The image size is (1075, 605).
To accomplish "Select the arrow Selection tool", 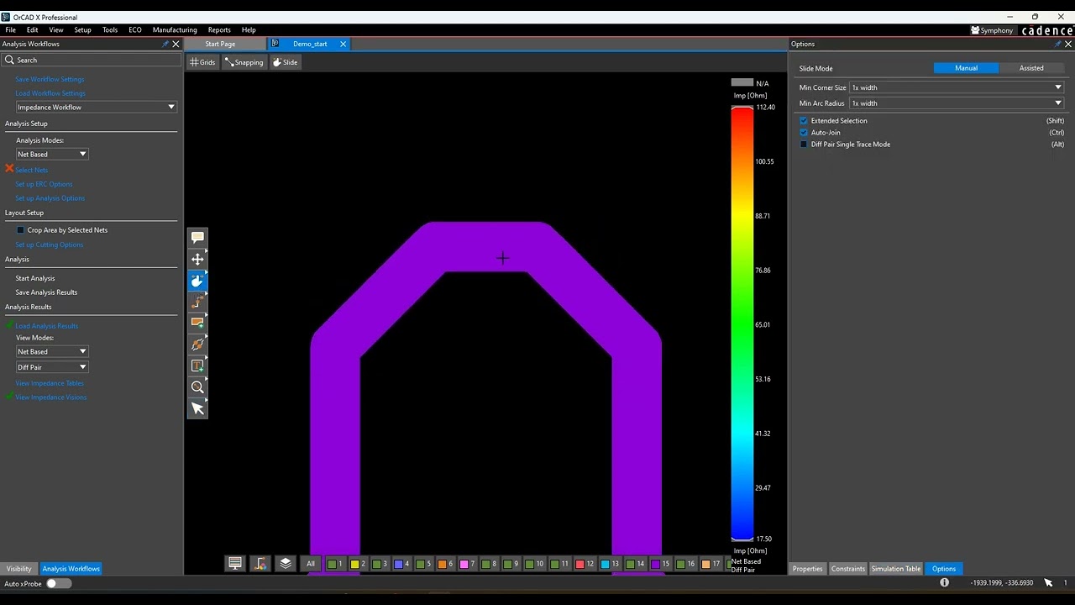I will [197, 408].
